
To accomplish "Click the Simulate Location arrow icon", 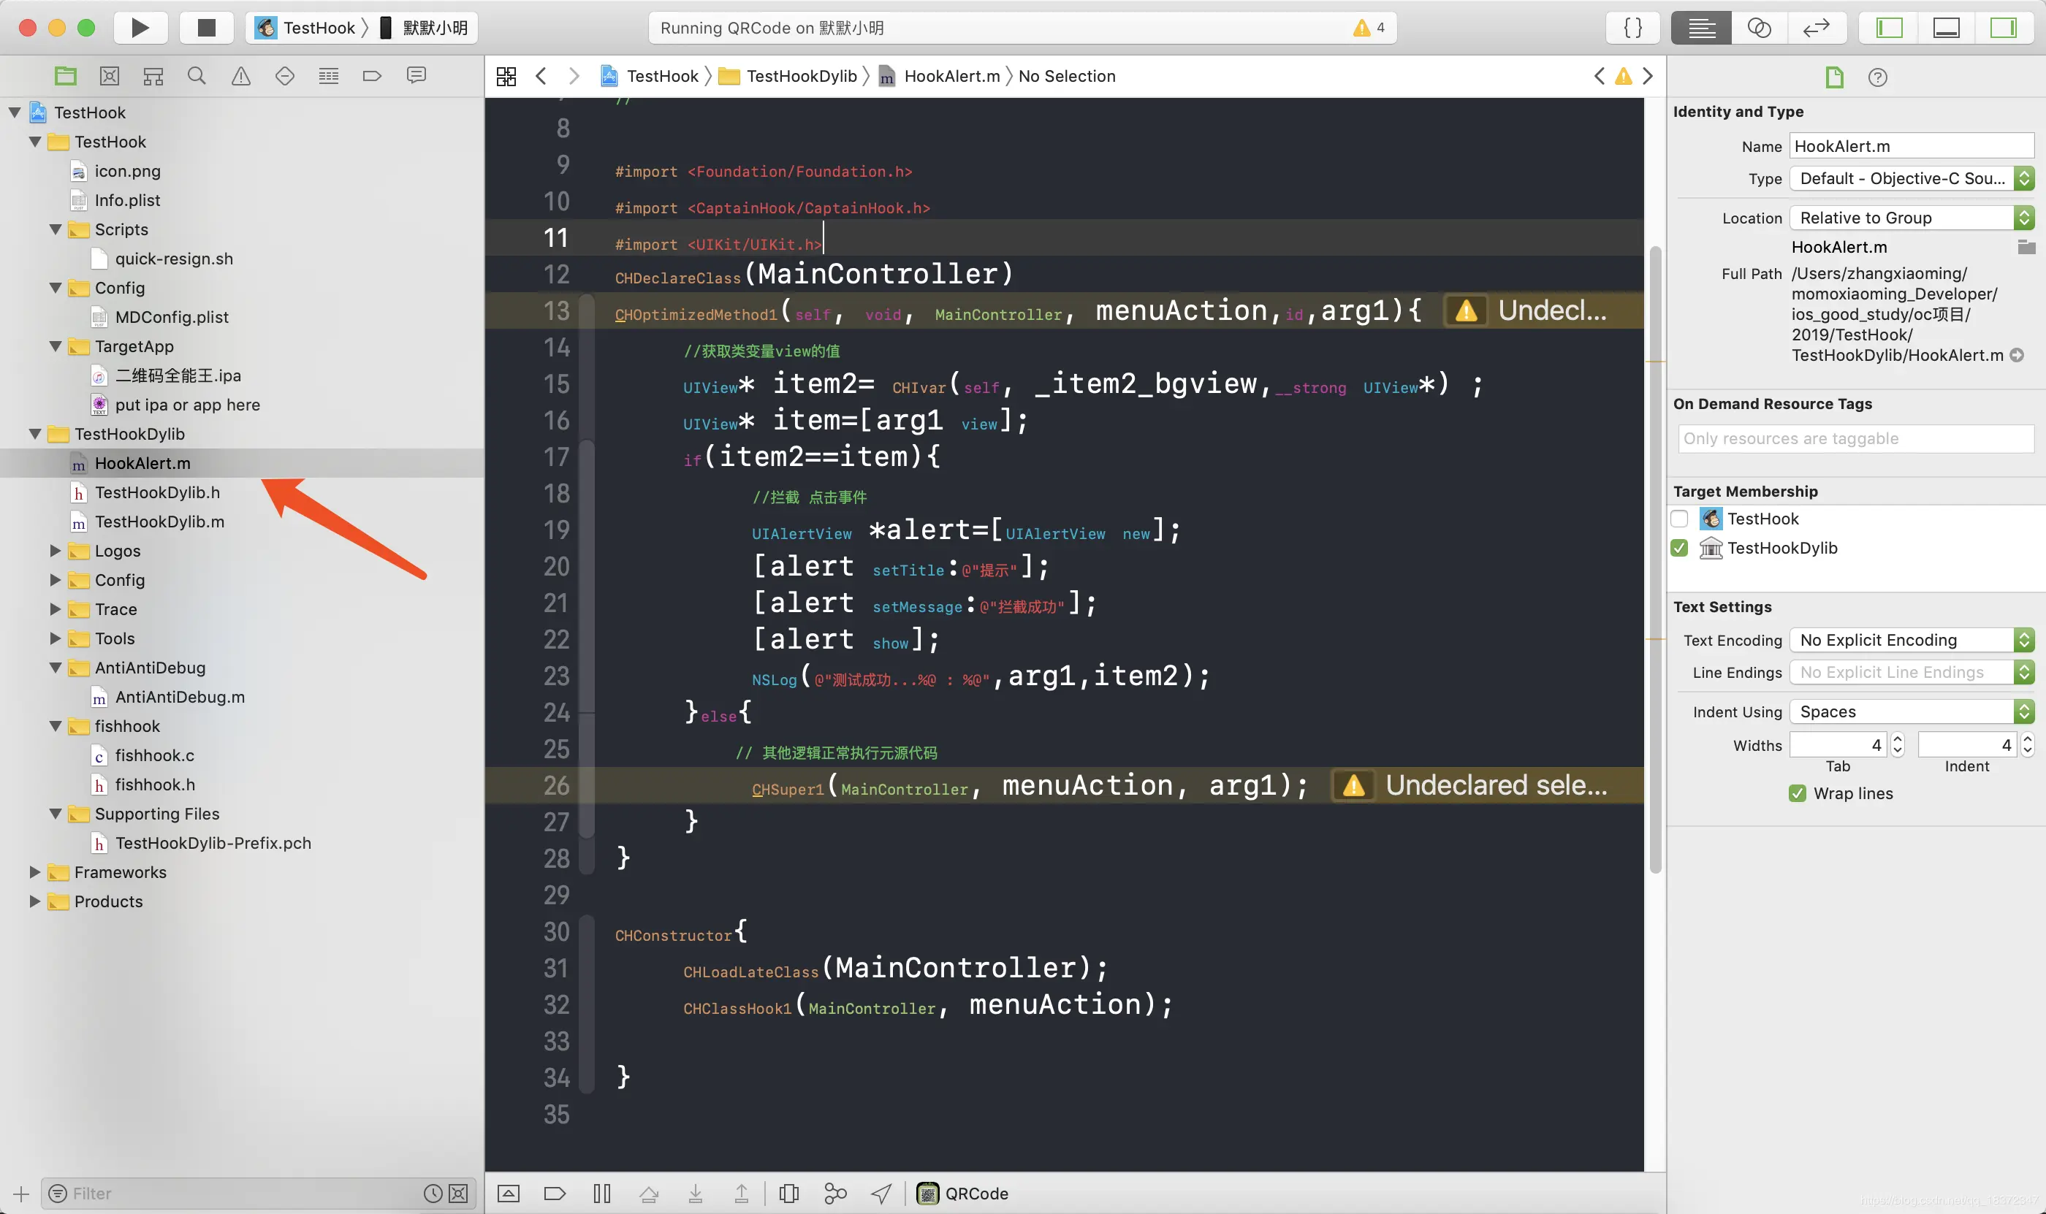I will coord(881,1194).
